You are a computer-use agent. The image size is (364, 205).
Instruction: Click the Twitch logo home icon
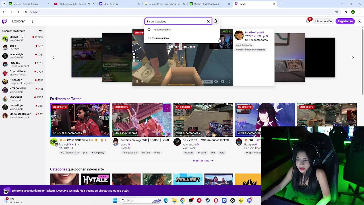tap(5, 21)
